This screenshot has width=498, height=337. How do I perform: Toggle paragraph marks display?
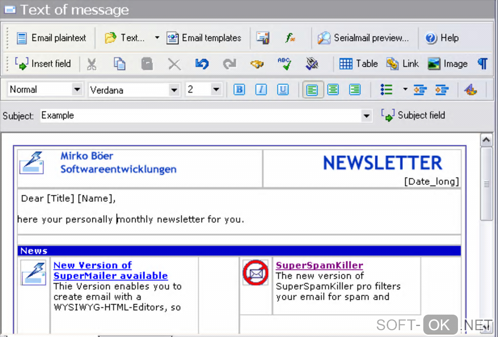click(482, 64)
